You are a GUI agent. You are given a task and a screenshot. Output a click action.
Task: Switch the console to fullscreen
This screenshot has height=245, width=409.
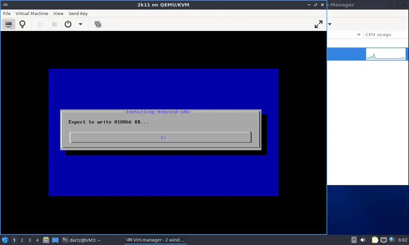click(x=319, y=24)
